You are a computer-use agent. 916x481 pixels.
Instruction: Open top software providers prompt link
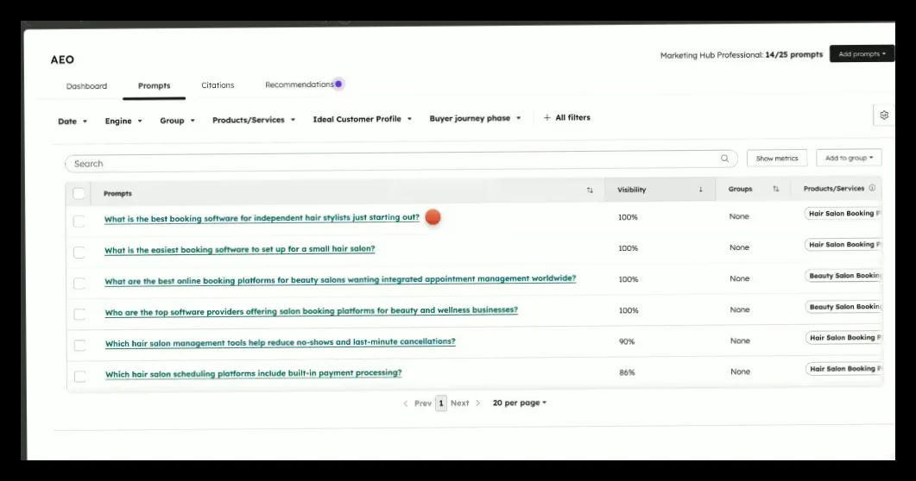tap(312, 311)
